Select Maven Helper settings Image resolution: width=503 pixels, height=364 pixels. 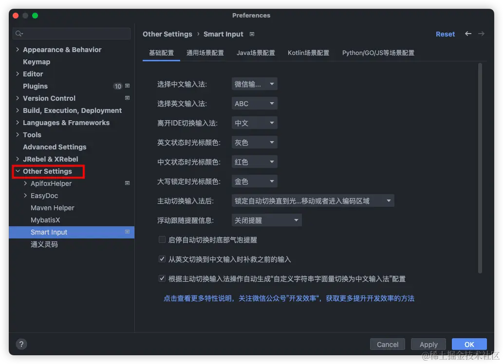click(53, 208)
